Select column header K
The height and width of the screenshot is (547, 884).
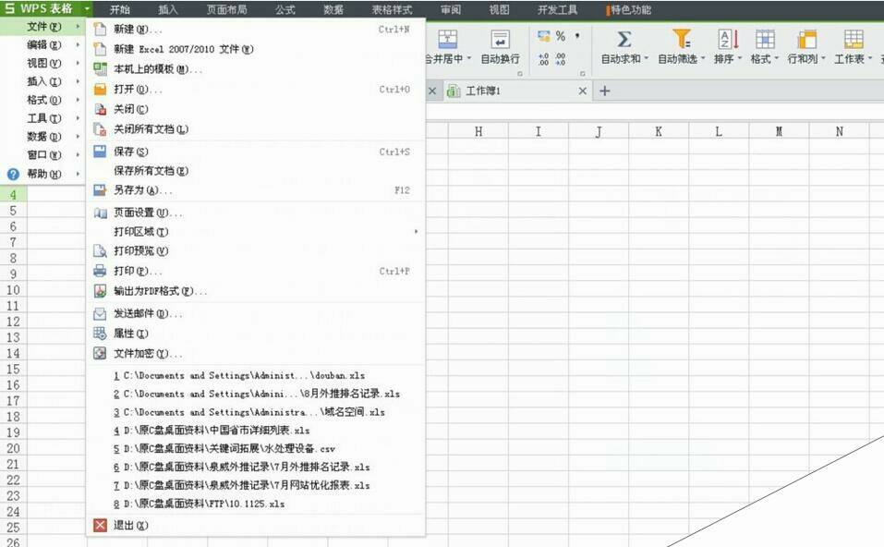click(659, 131)
